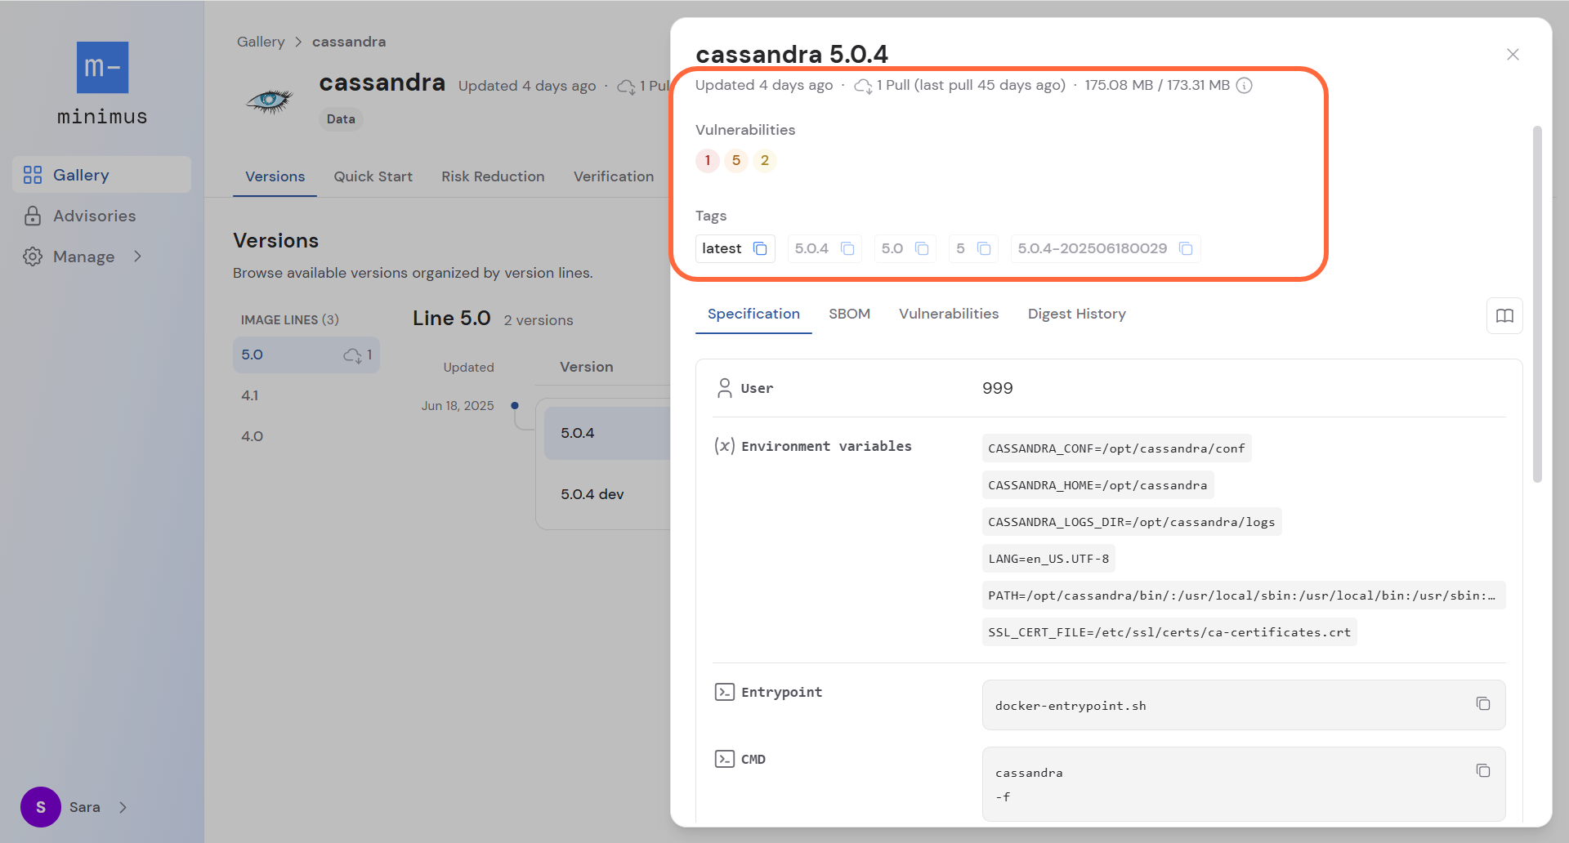This screenshot has height=843, width=1569.
Task: Copy the 5.0.4 tag
Action: [847, 248]
